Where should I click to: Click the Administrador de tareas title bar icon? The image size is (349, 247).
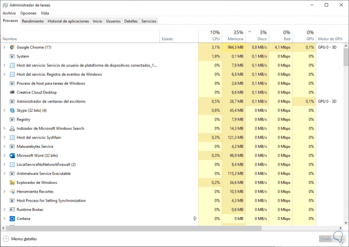[x=5, y=5]
